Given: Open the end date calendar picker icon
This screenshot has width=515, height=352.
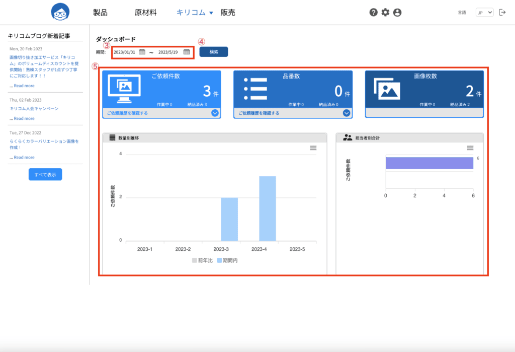Looking at the screenshot, I should (x=187, y=52).
